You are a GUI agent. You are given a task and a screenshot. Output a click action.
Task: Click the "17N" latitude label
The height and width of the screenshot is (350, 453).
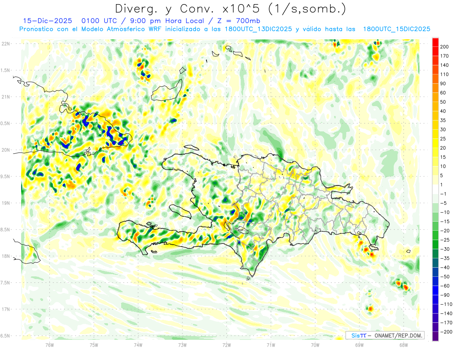click(6, 309)
